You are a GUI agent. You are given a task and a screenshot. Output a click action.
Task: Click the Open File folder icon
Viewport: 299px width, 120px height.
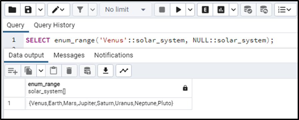click(x=12, y=10)
